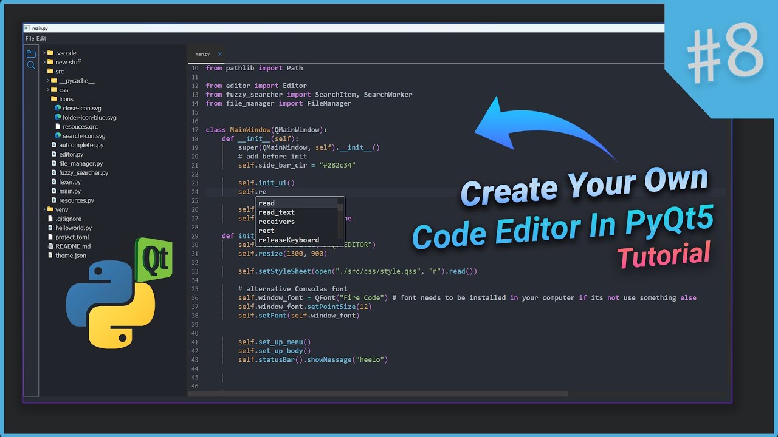The width and height of the screenshot is (778, 437).
Task: Click the helloworld.py file icon
Action: pos(50,228)
